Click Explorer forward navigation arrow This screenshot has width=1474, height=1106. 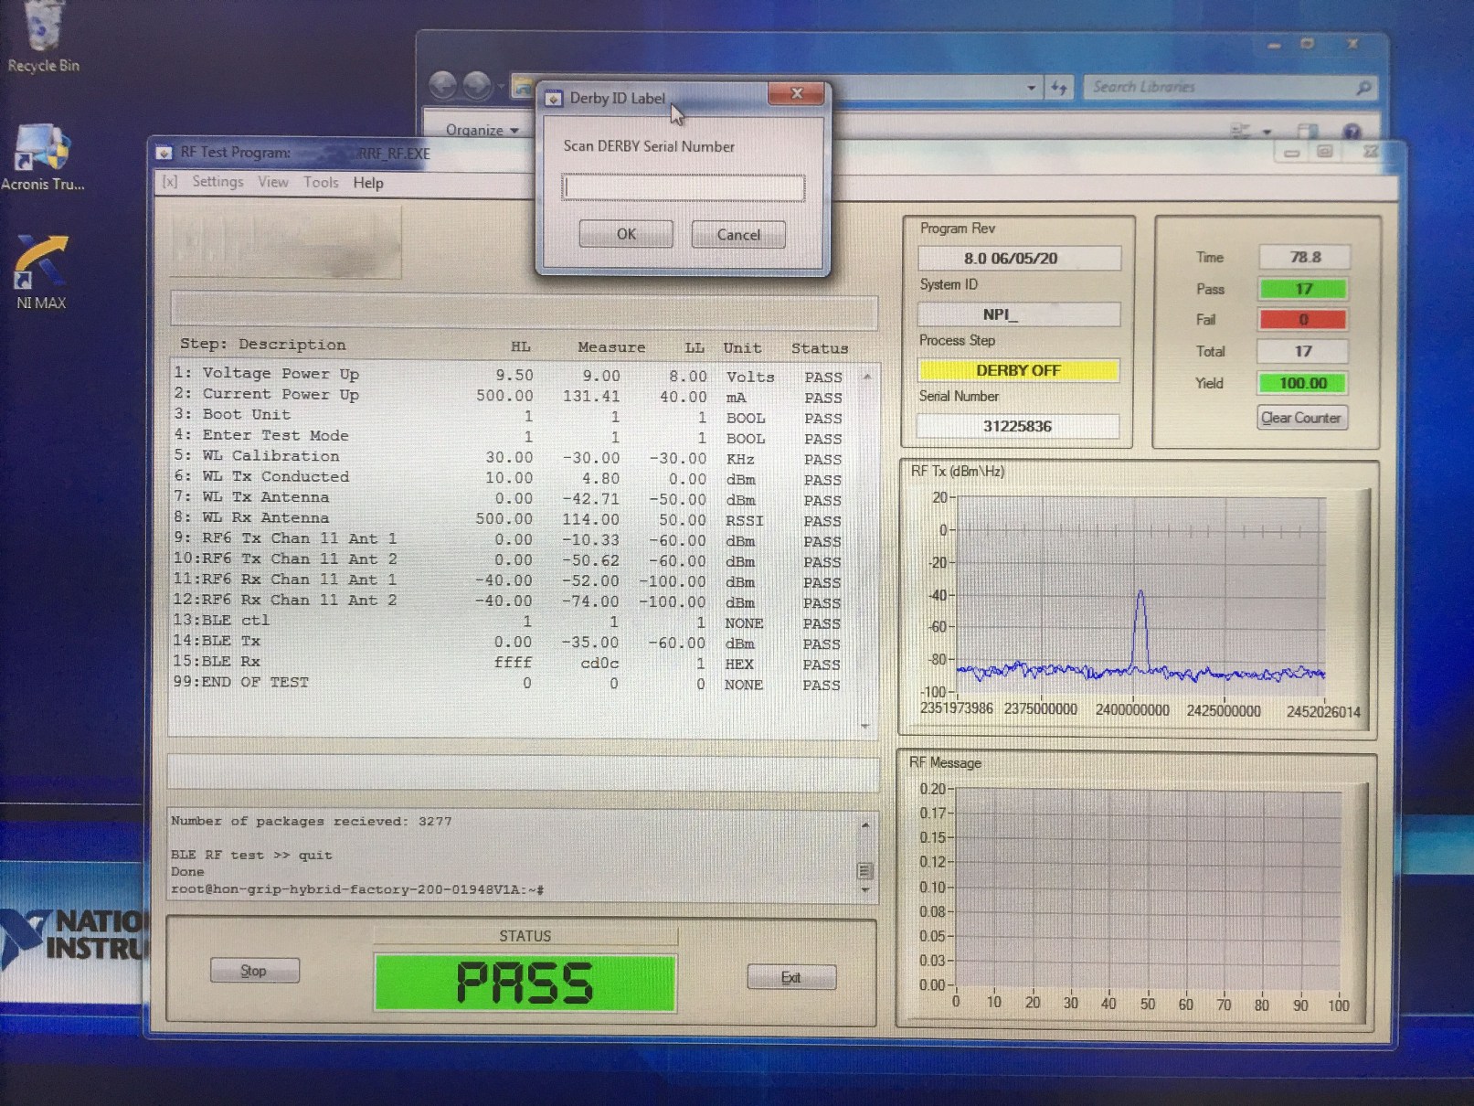tap(477, 86)
